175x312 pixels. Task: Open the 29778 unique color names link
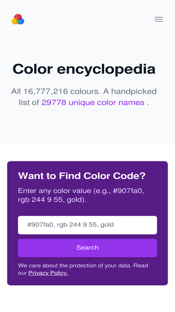(x=93, y=102)
